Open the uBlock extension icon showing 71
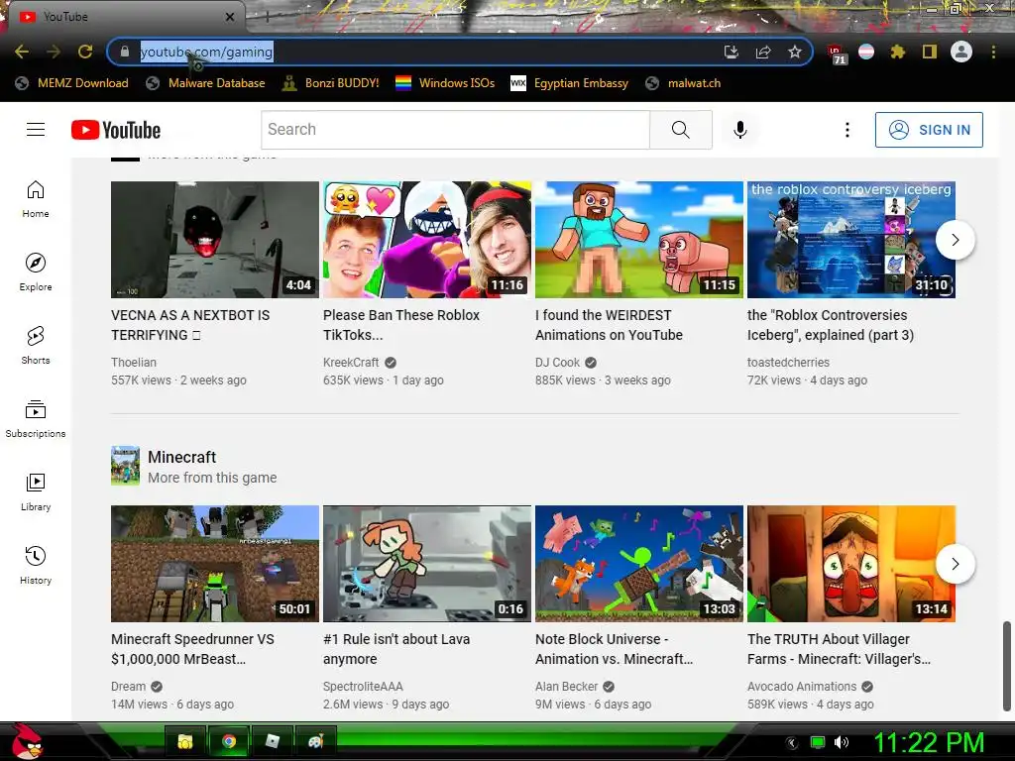This screenshot has height=761, width=1015. coord(836,54)
